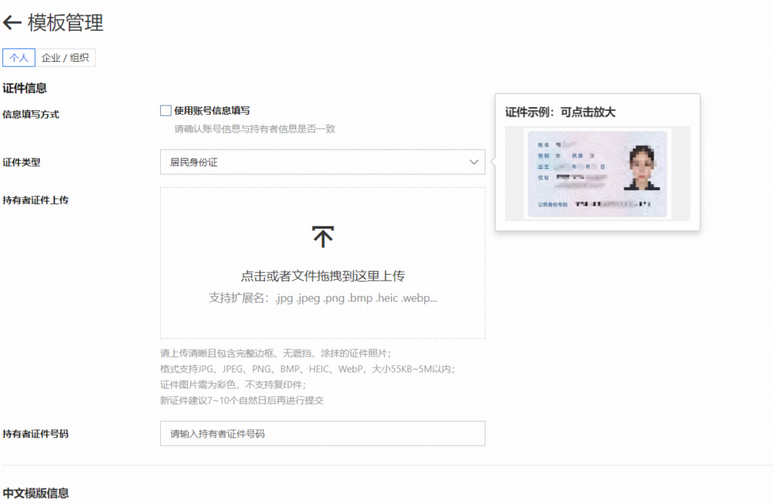Image resolution: width=773 pixels, height=504 pixels.
Task: Click the back arrow beside 模板管理
Action: pyautogui.click(x=12, y=23)
